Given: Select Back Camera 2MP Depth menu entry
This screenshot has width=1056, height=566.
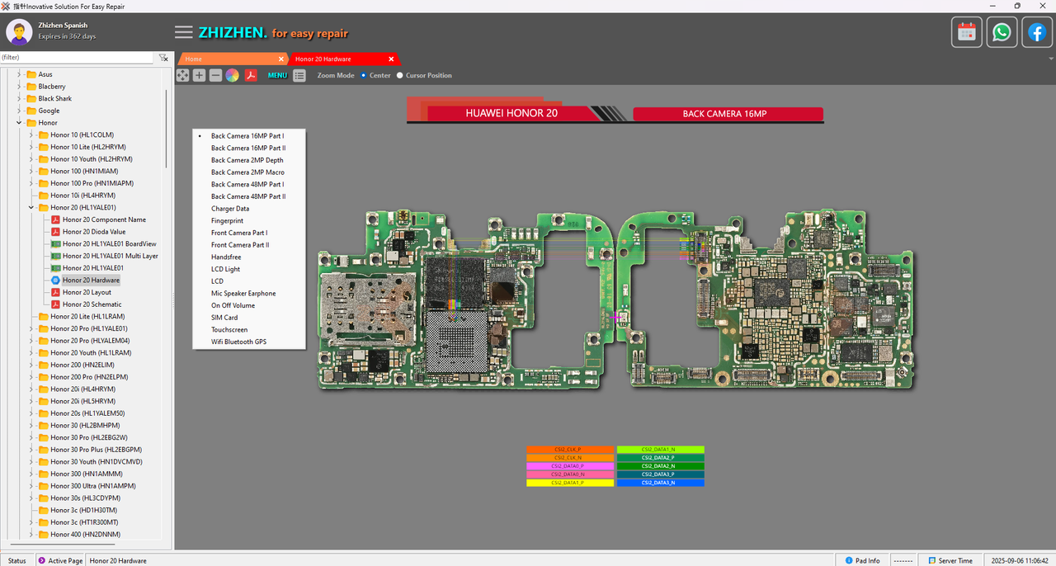Looking at the screenshot, I should [247, 160].
